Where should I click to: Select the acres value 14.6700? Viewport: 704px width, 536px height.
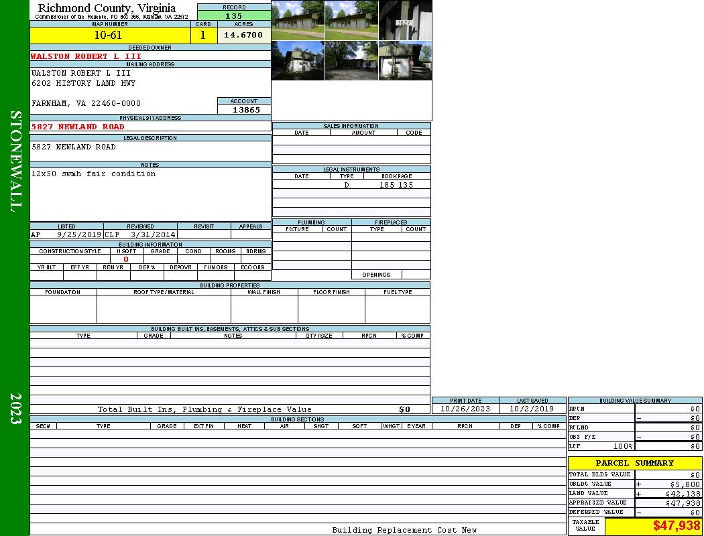pos(243,35)
